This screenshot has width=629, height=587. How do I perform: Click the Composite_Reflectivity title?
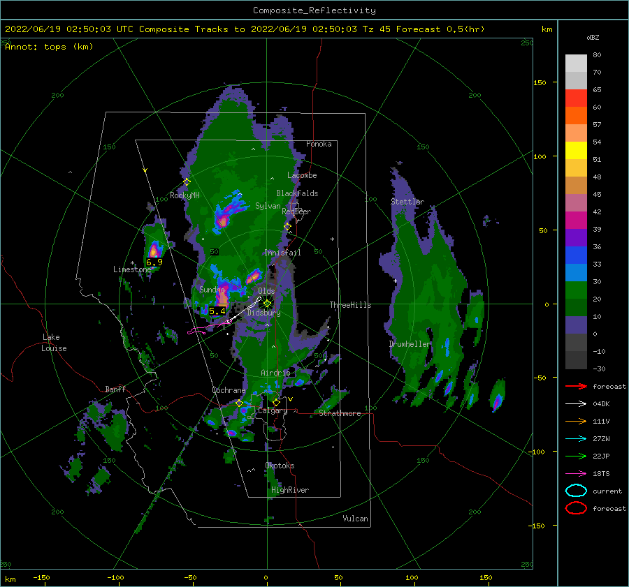314,10
